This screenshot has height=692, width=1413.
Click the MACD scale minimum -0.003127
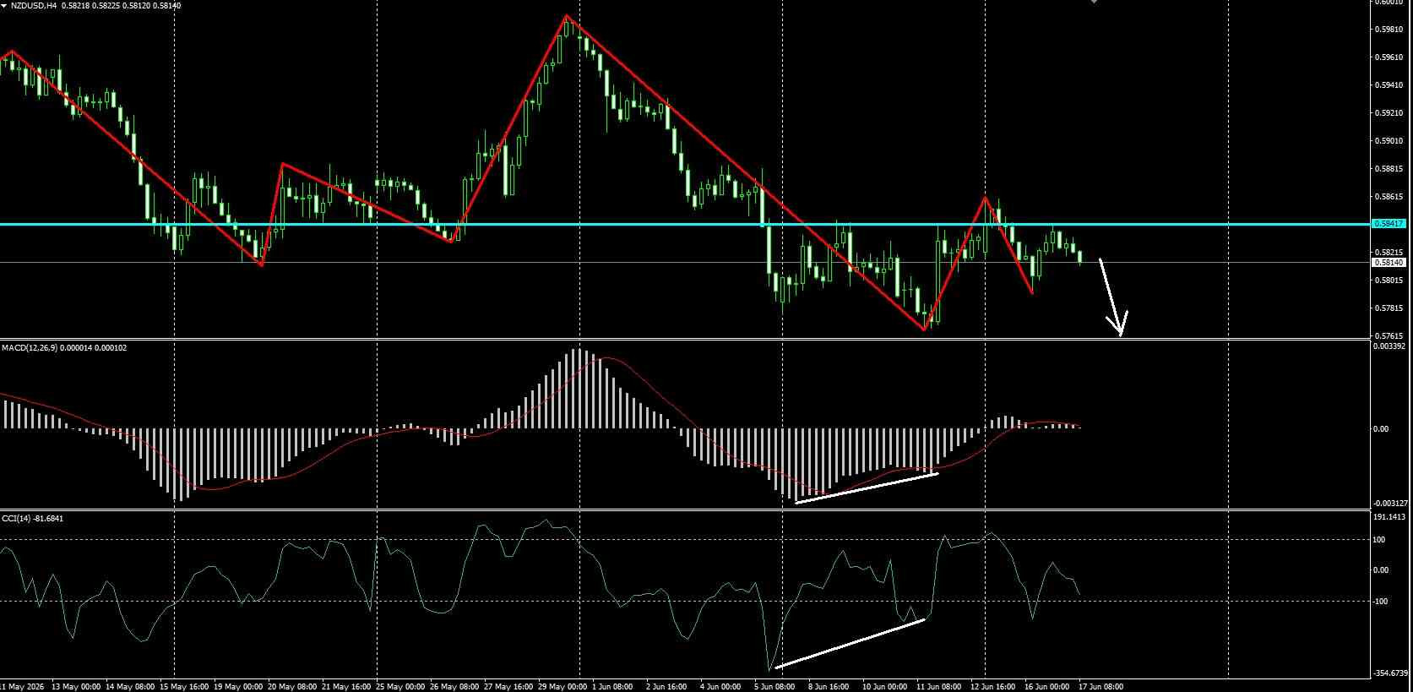click(x=1392, y=504)
